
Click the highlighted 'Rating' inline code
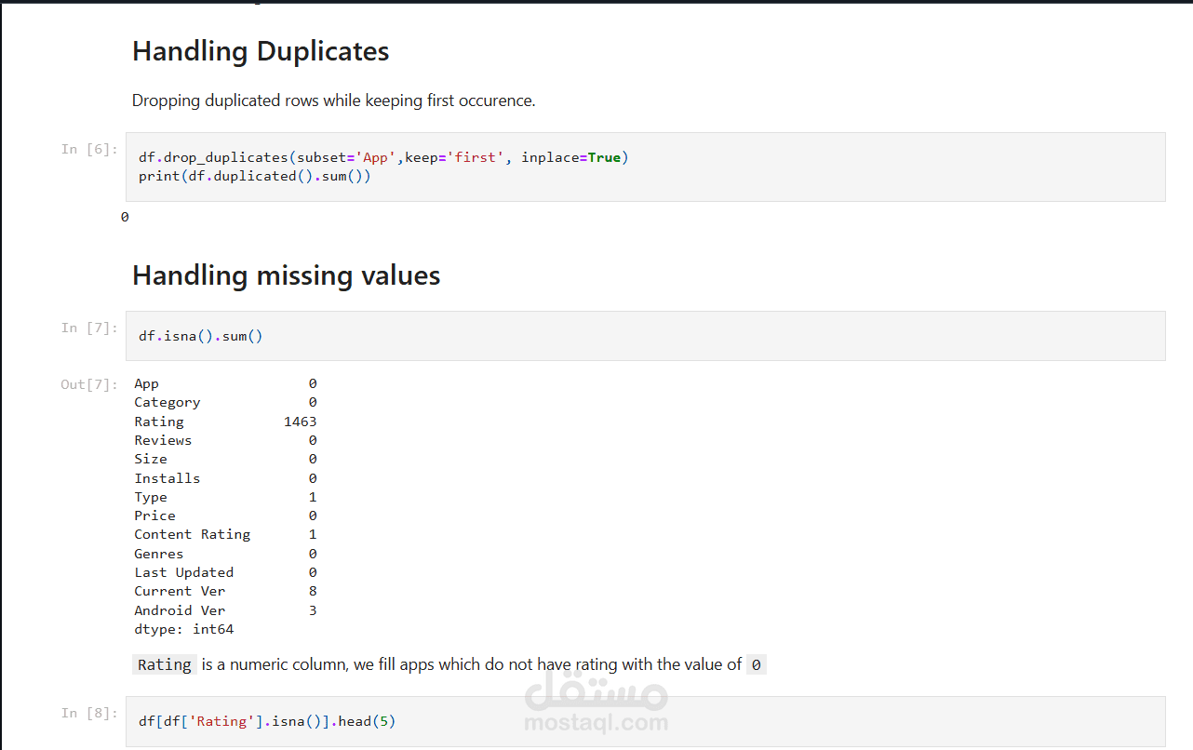(x=165, y=664)
